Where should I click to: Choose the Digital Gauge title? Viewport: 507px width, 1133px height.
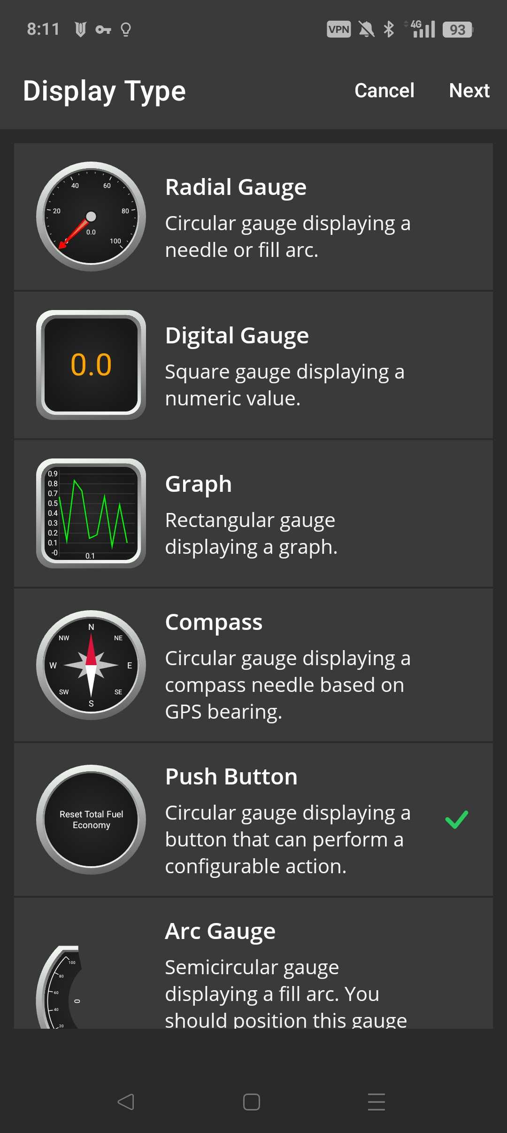pos(237,335)
